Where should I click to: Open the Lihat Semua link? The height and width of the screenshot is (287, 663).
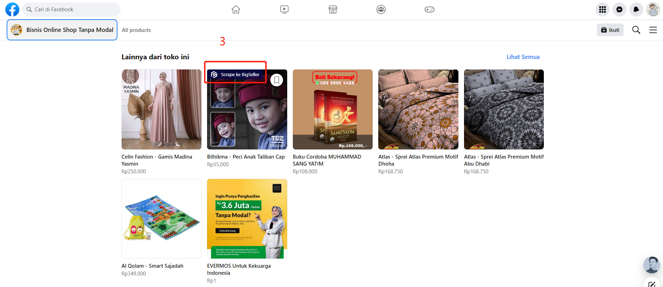(x=523, y=57)
